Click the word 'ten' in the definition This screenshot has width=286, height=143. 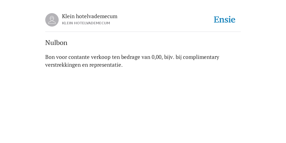[116, 57]
